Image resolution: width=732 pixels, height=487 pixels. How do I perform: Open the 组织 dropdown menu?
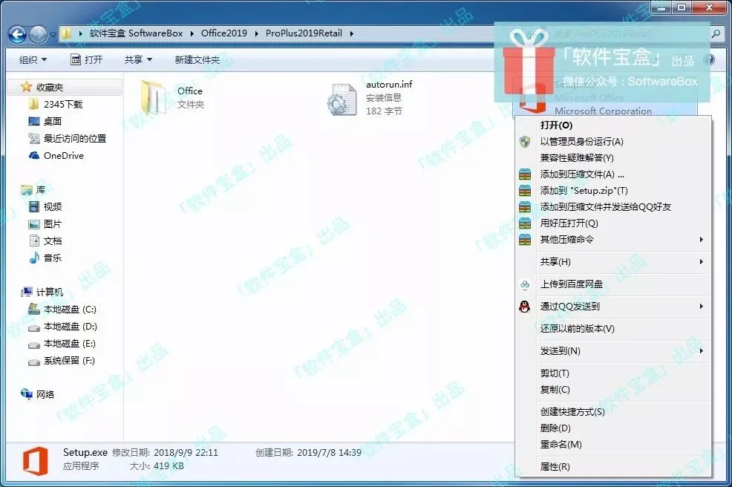coord(33,60)
